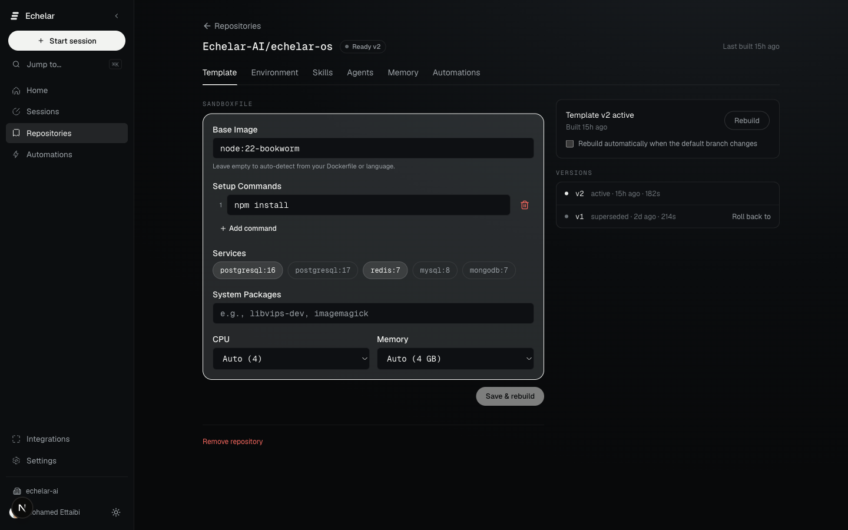
Task: Enable rebuild automatically on branch changes
Action: [569, 144]
